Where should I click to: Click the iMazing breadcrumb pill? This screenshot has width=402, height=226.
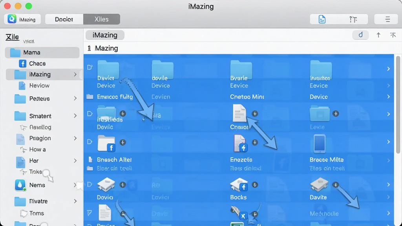click(x=105, y=35)
